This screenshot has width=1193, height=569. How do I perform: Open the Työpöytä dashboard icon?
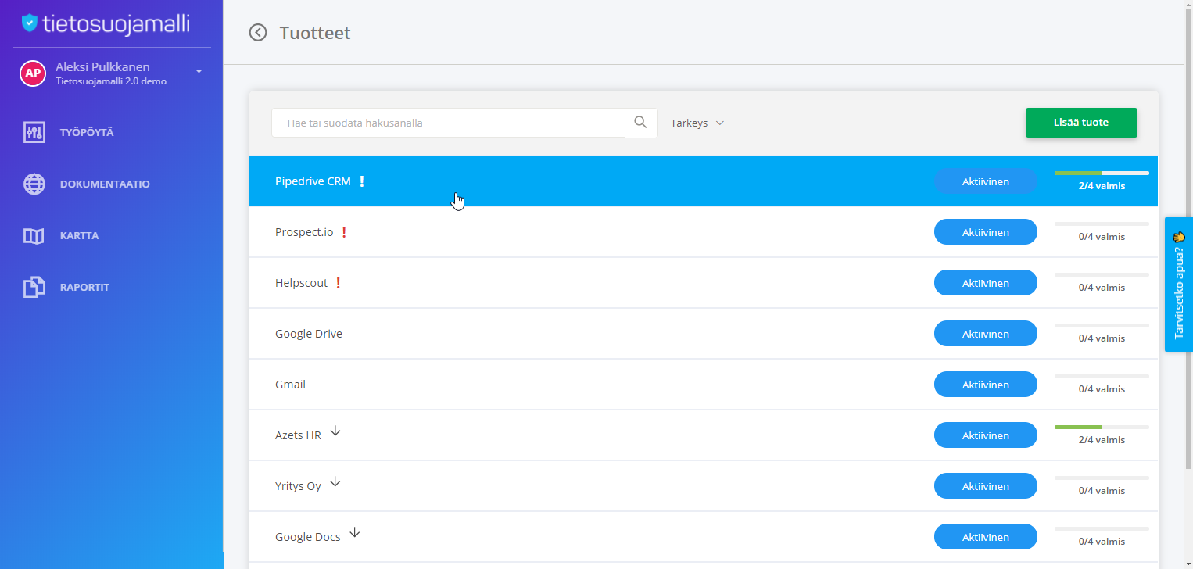tap(34, 133)
